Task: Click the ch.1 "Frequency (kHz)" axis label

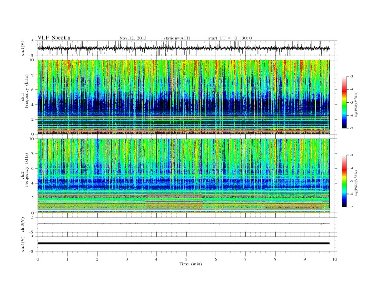Action: [27, 91]
